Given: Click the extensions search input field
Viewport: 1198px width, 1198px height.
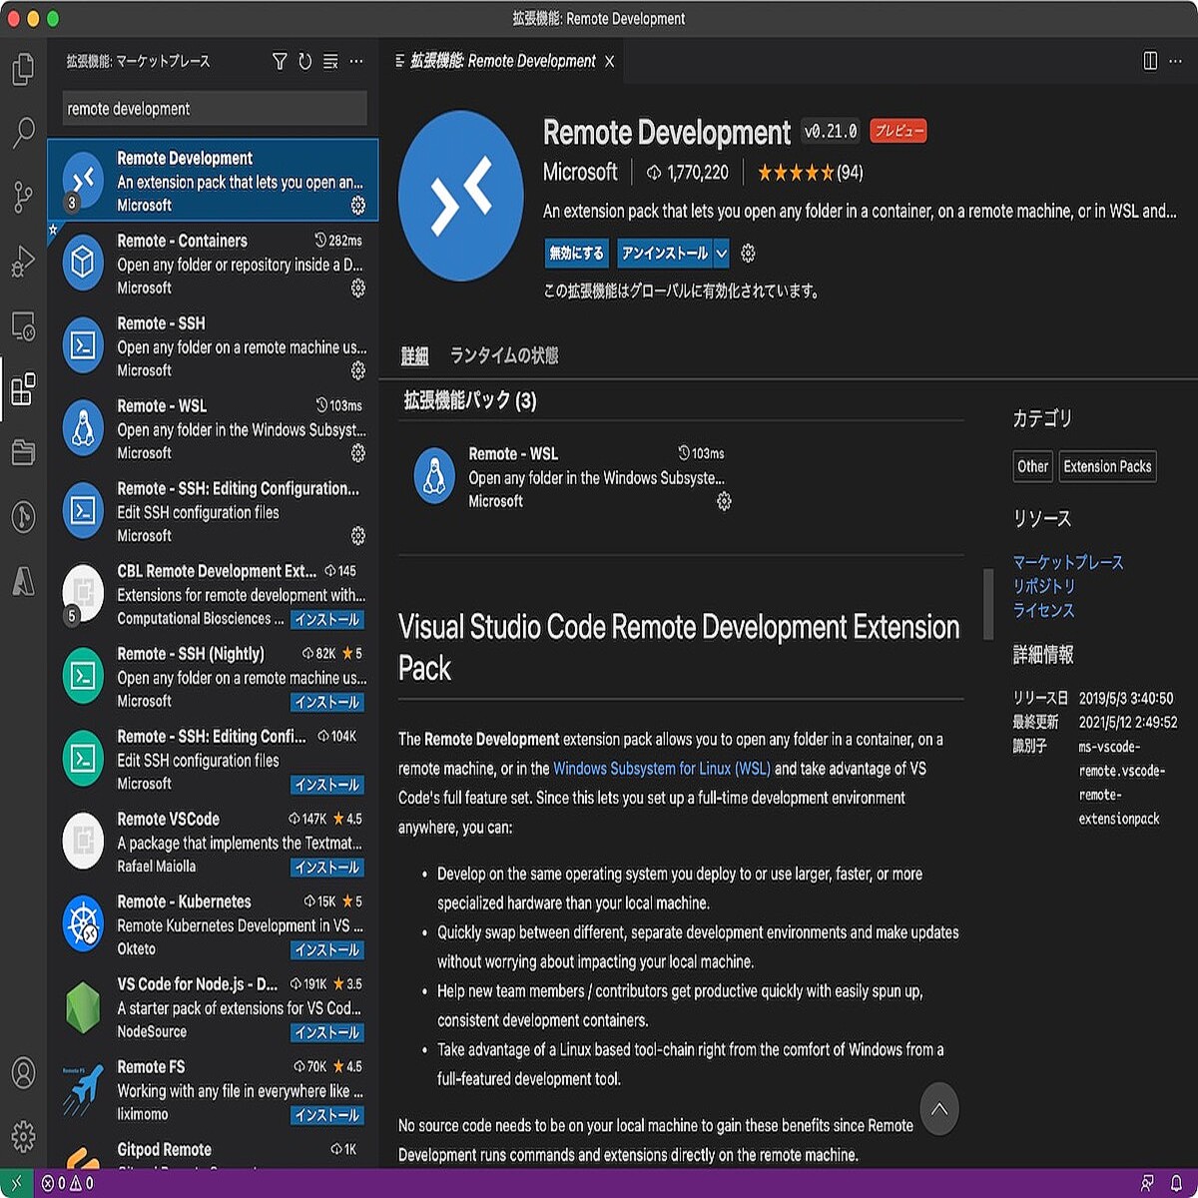Looking at the screenshot, I should coord(213,108).
